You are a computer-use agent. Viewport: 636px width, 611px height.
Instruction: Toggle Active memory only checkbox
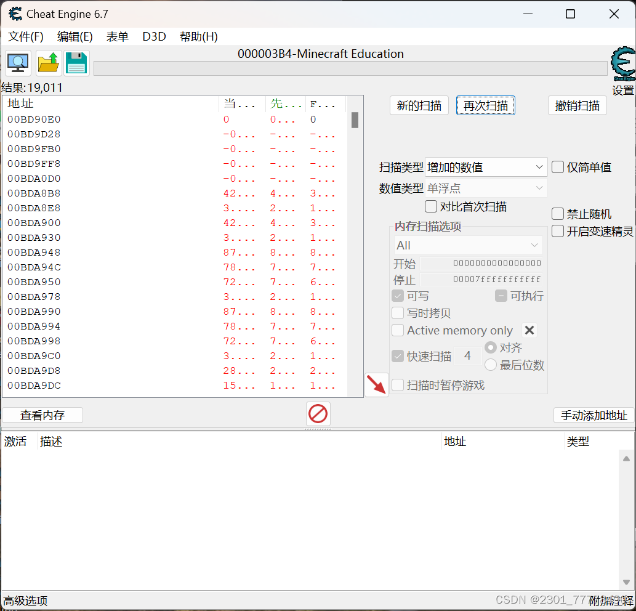click(398, 330)
